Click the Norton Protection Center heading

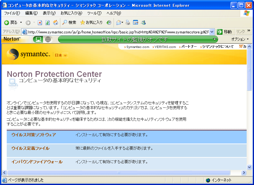55,74
